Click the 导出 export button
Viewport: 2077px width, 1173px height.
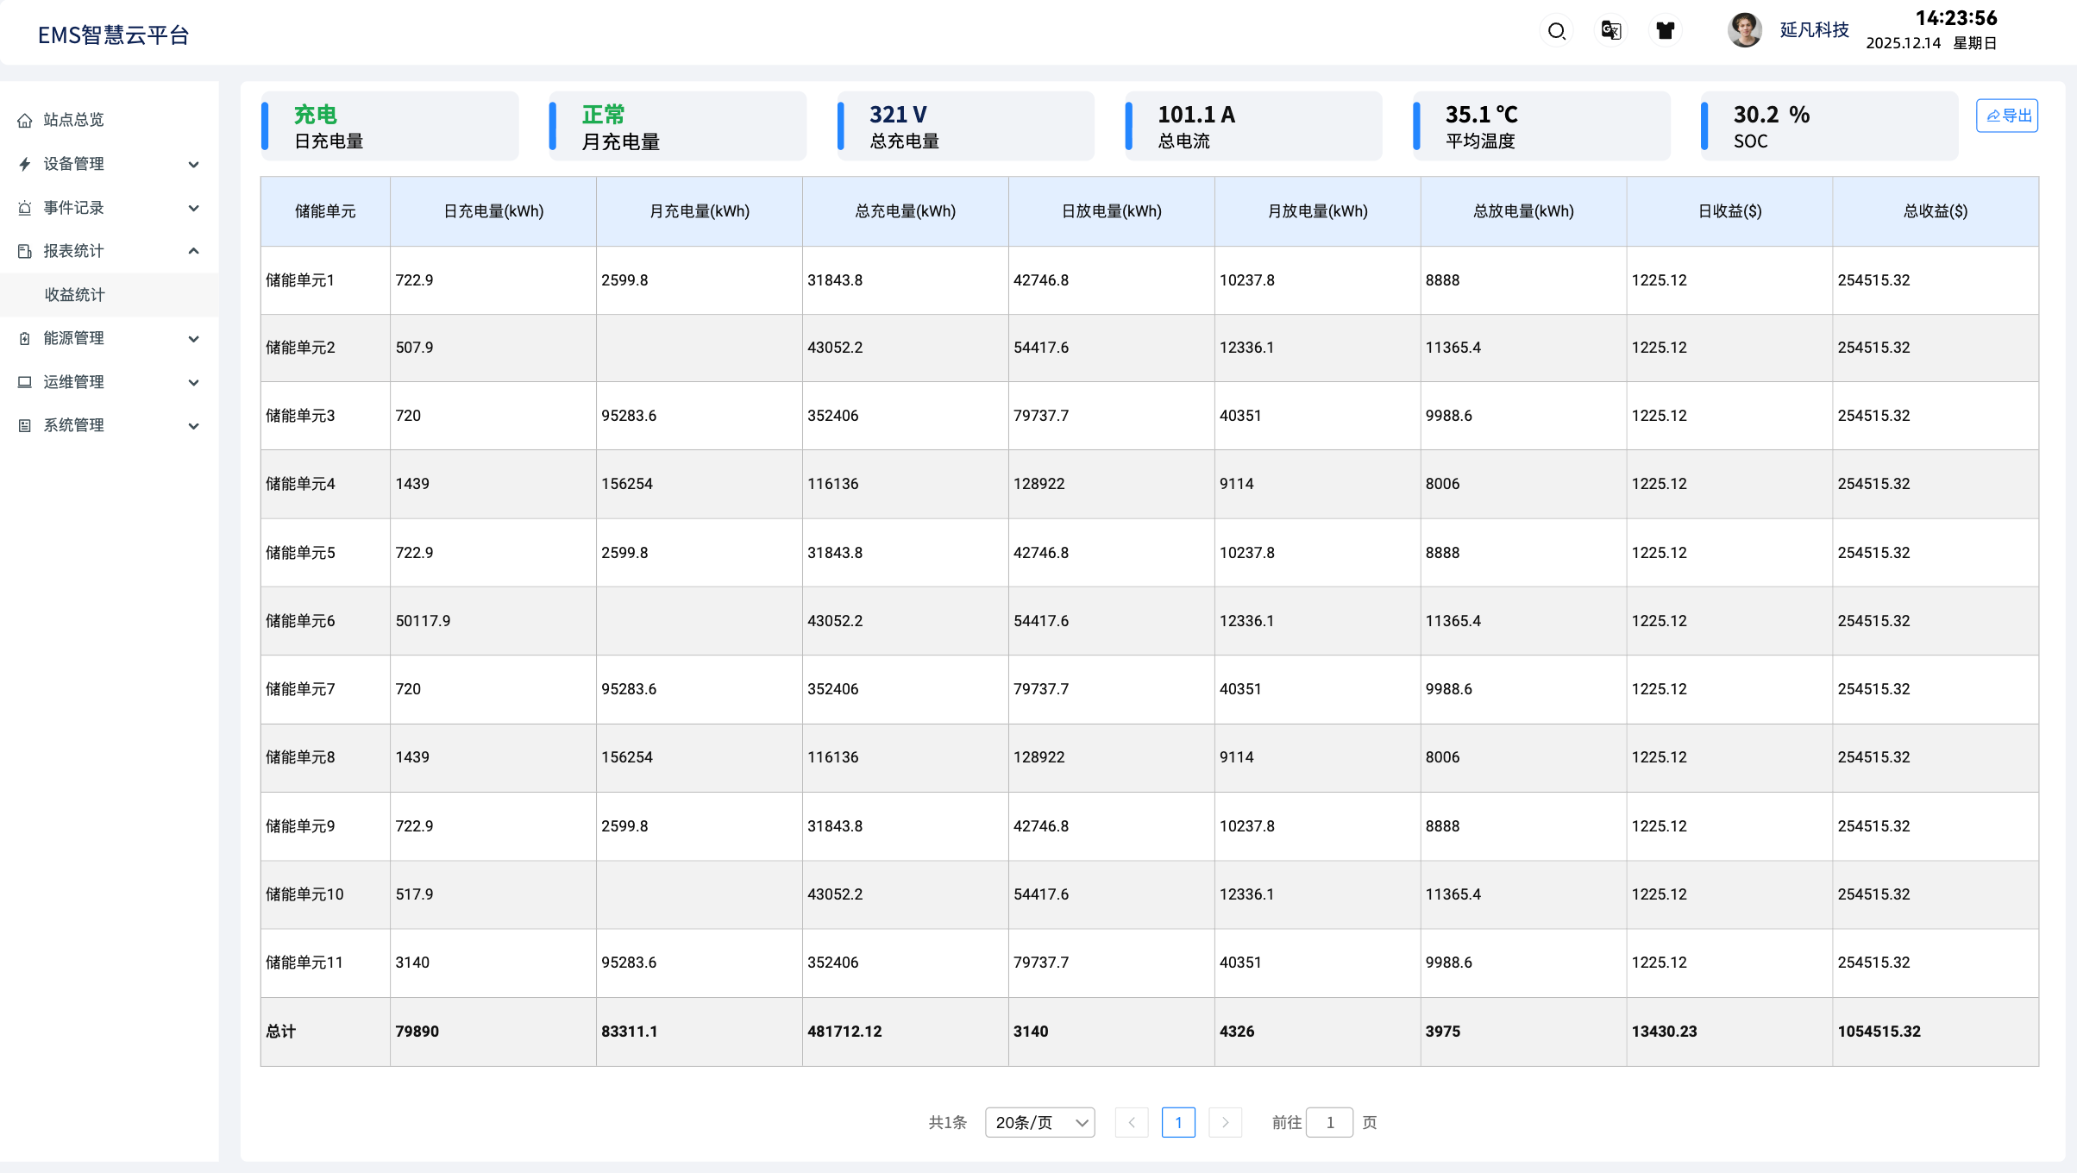(x=2007, y=116)
